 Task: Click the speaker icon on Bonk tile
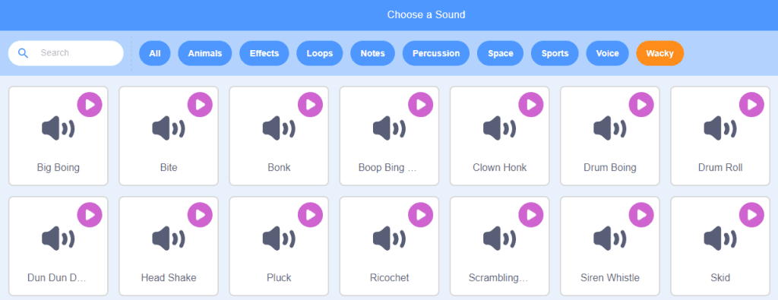(x=279, y=129)
